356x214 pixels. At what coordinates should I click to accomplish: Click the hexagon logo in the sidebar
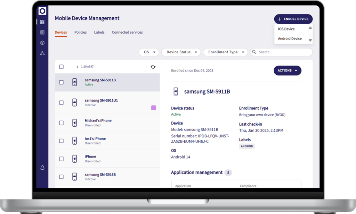coord(42,11)
